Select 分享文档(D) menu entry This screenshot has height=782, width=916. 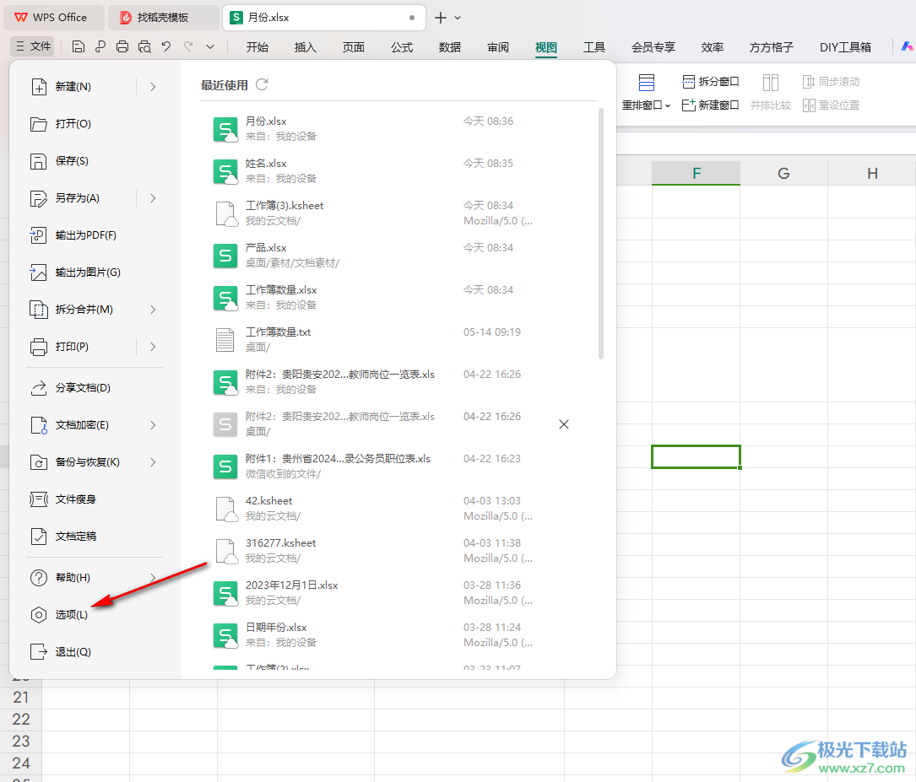coord(95,388)
